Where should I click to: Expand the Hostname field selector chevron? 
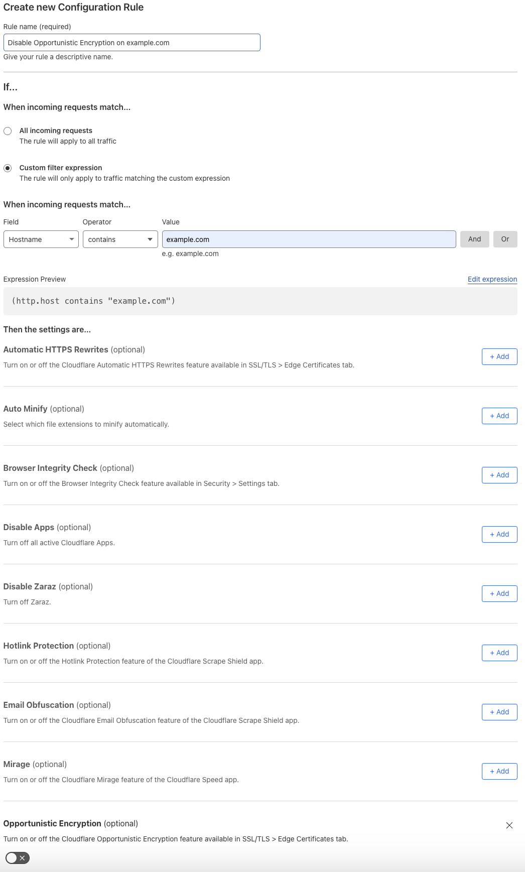[72, 239]
